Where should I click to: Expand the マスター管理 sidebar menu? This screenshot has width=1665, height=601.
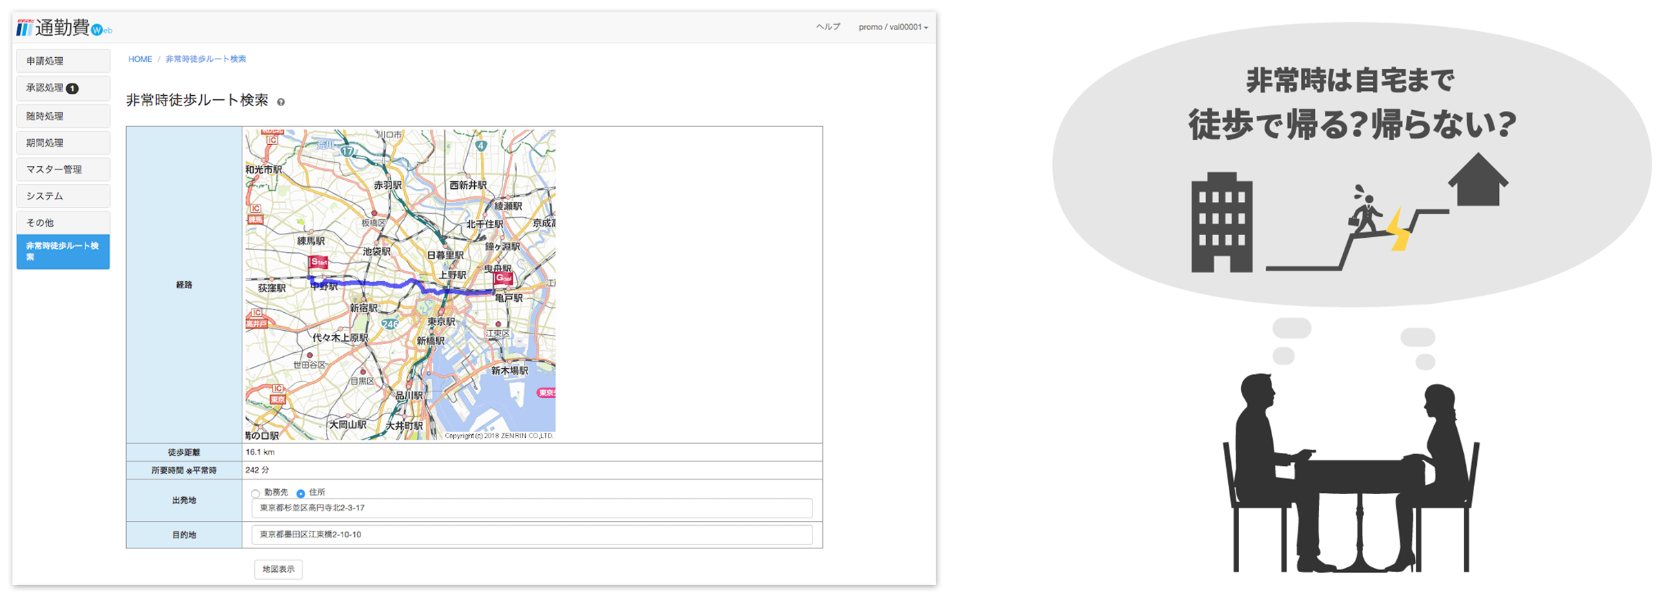click(x=63, y=170)
